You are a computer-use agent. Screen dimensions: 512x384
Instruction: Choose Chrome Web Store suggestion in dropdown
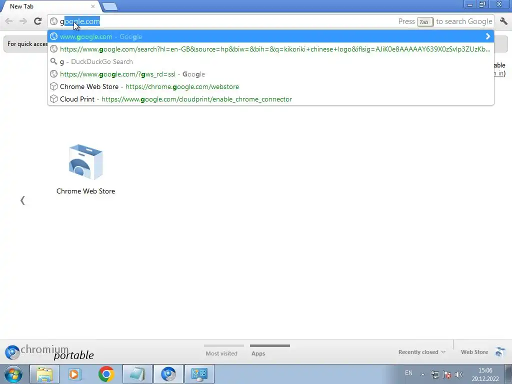click(270, 86)
